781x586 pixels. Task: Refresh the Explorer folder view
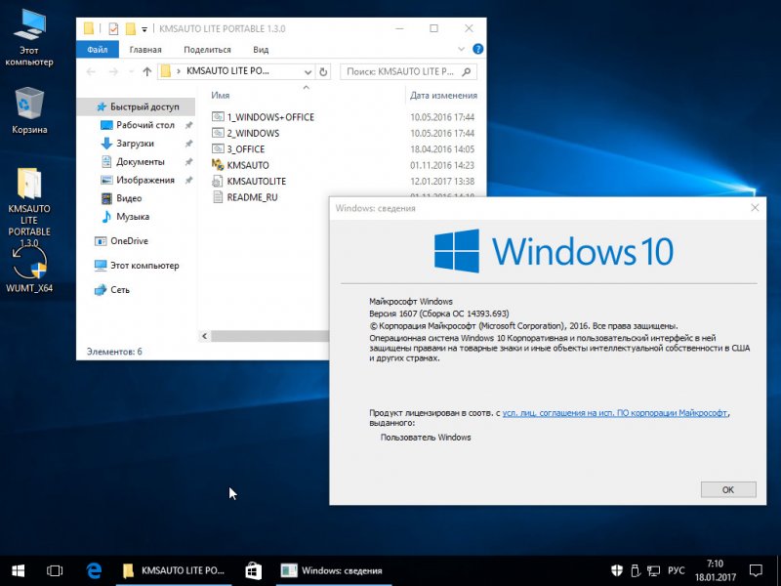pos(323,71)
